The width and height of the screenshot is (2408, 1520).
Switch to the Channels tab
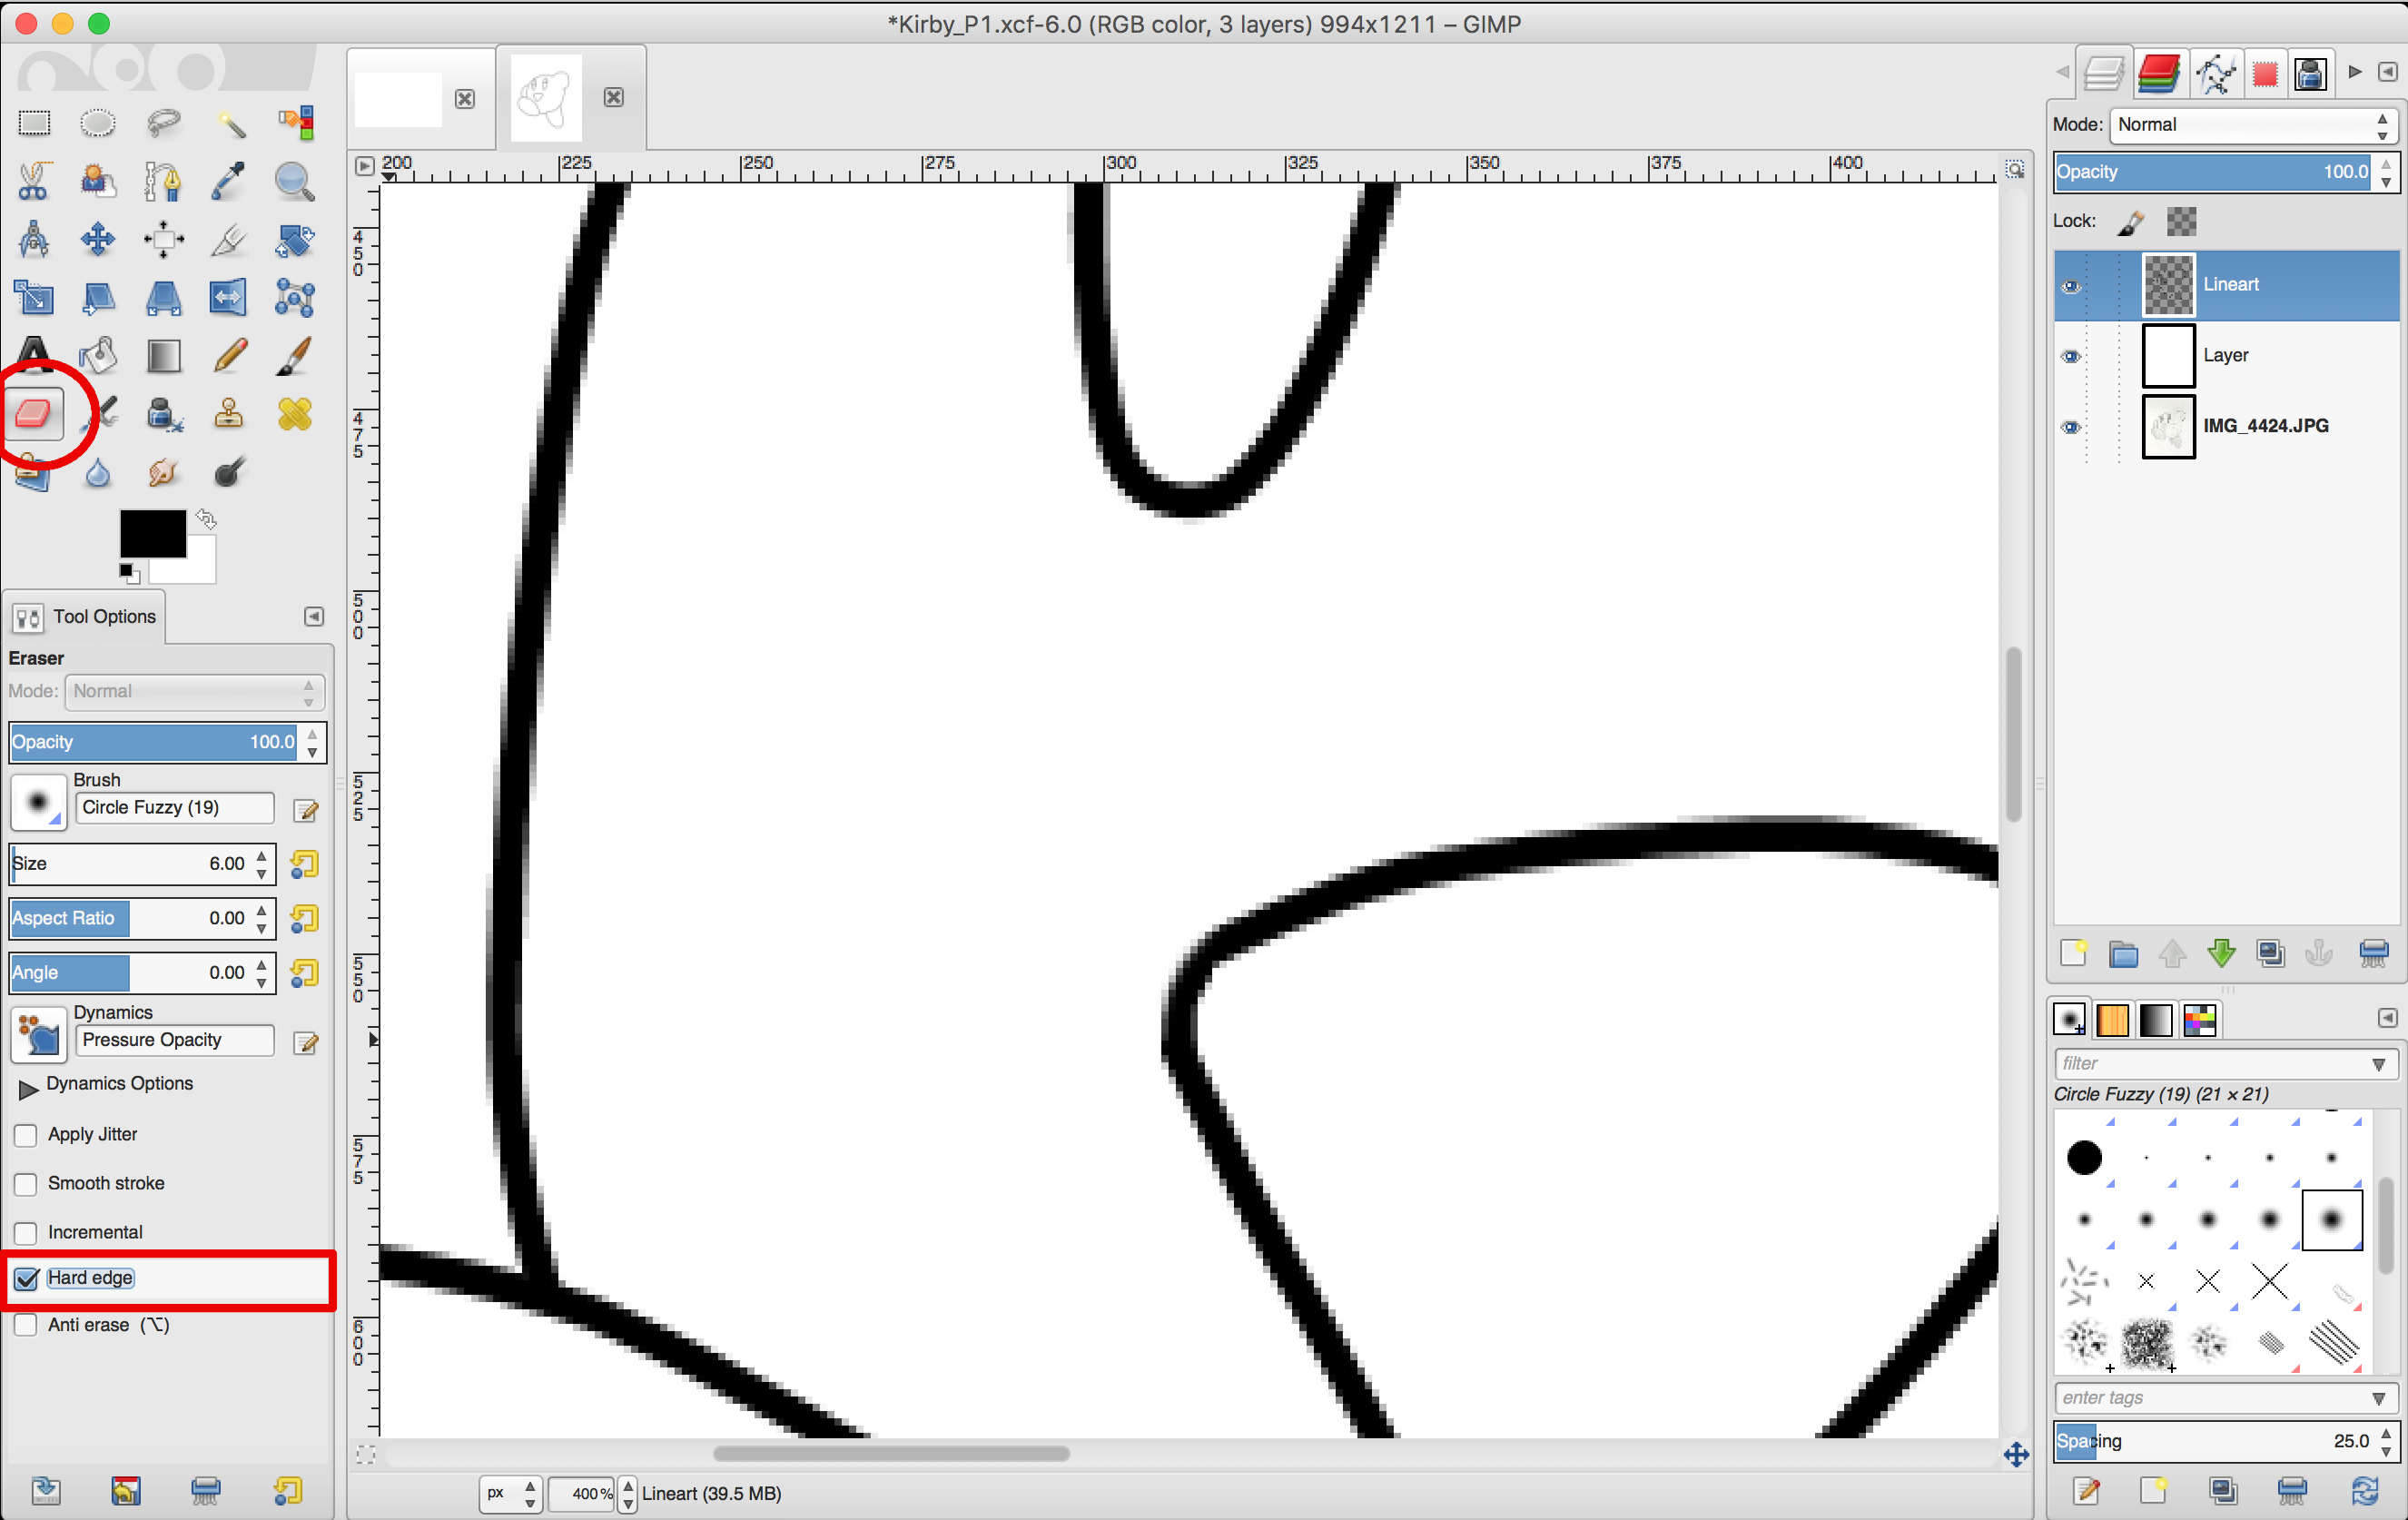tap(2159, 73)
